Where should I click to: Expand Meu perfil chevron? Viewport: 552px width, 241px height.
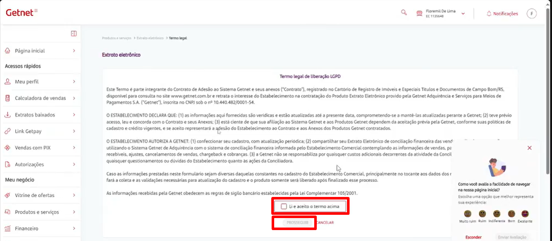pos(74,82)
